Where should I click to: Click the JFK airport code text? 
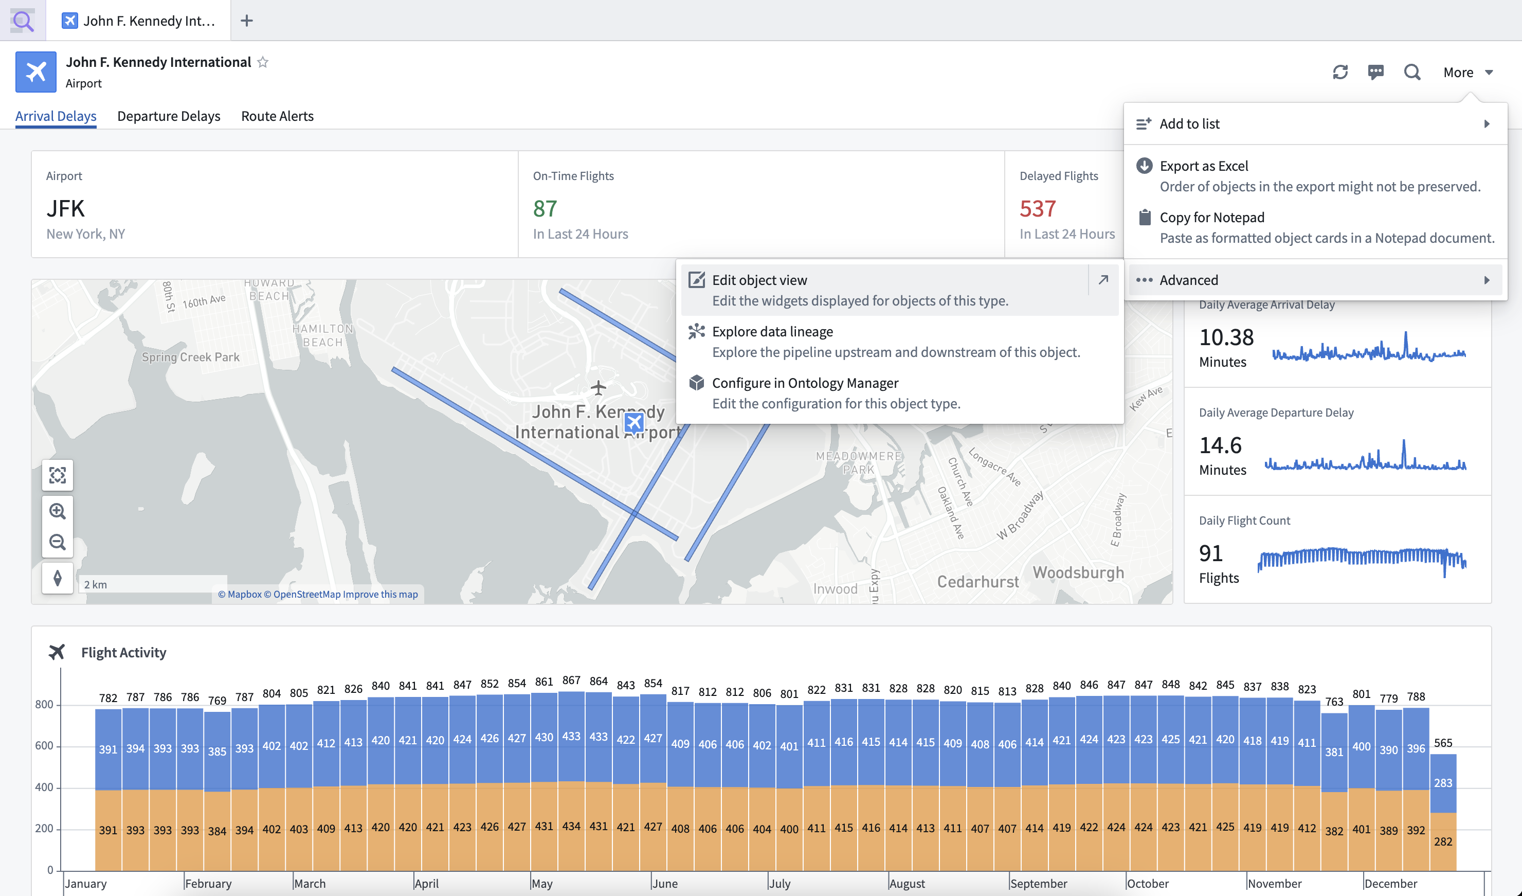click(x=65, y=208)
